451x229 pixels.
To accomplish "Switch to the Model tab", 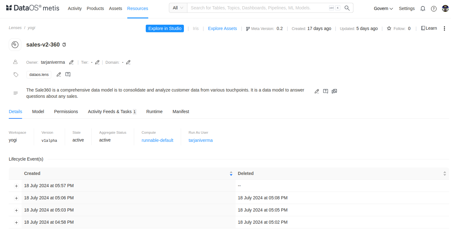I will (38, 112).
